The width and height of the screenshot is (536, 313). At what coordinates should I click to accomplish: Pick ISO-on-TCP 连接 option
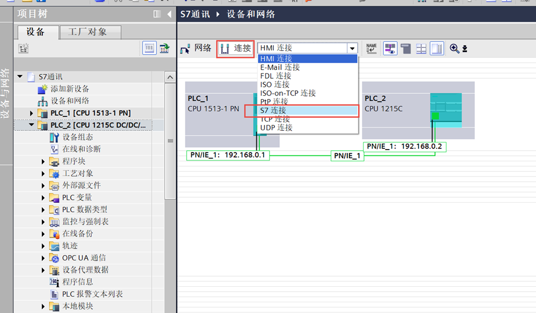tap(288, 93)
